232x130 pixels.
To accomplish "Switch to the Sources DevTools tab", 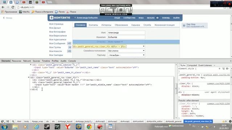I will (x=36, y=61).
